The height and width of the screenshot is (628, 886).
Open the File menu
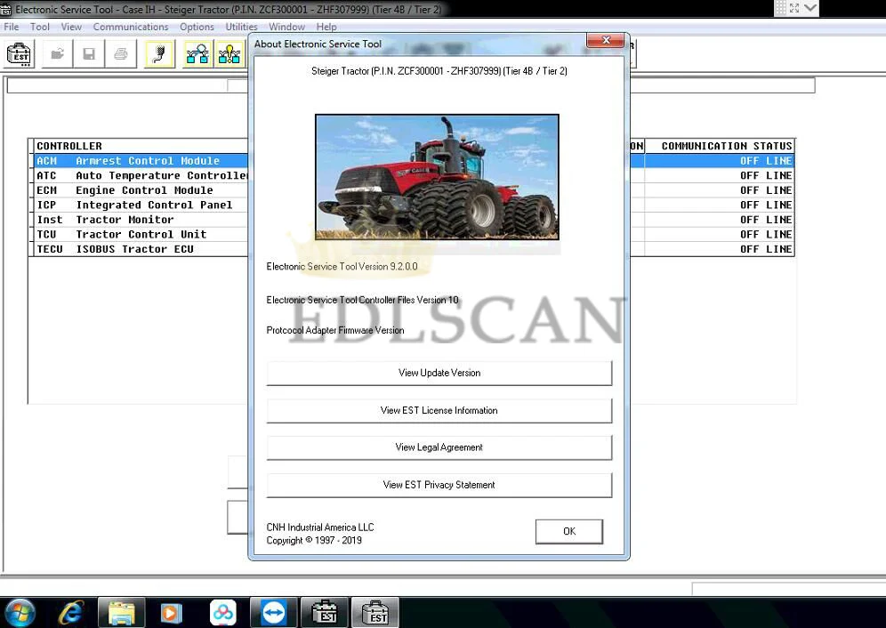[12, 27]
